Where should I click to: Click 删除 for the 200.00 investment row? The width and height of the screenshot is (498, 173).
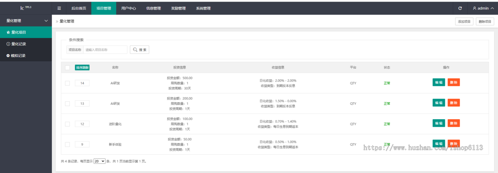454,103
